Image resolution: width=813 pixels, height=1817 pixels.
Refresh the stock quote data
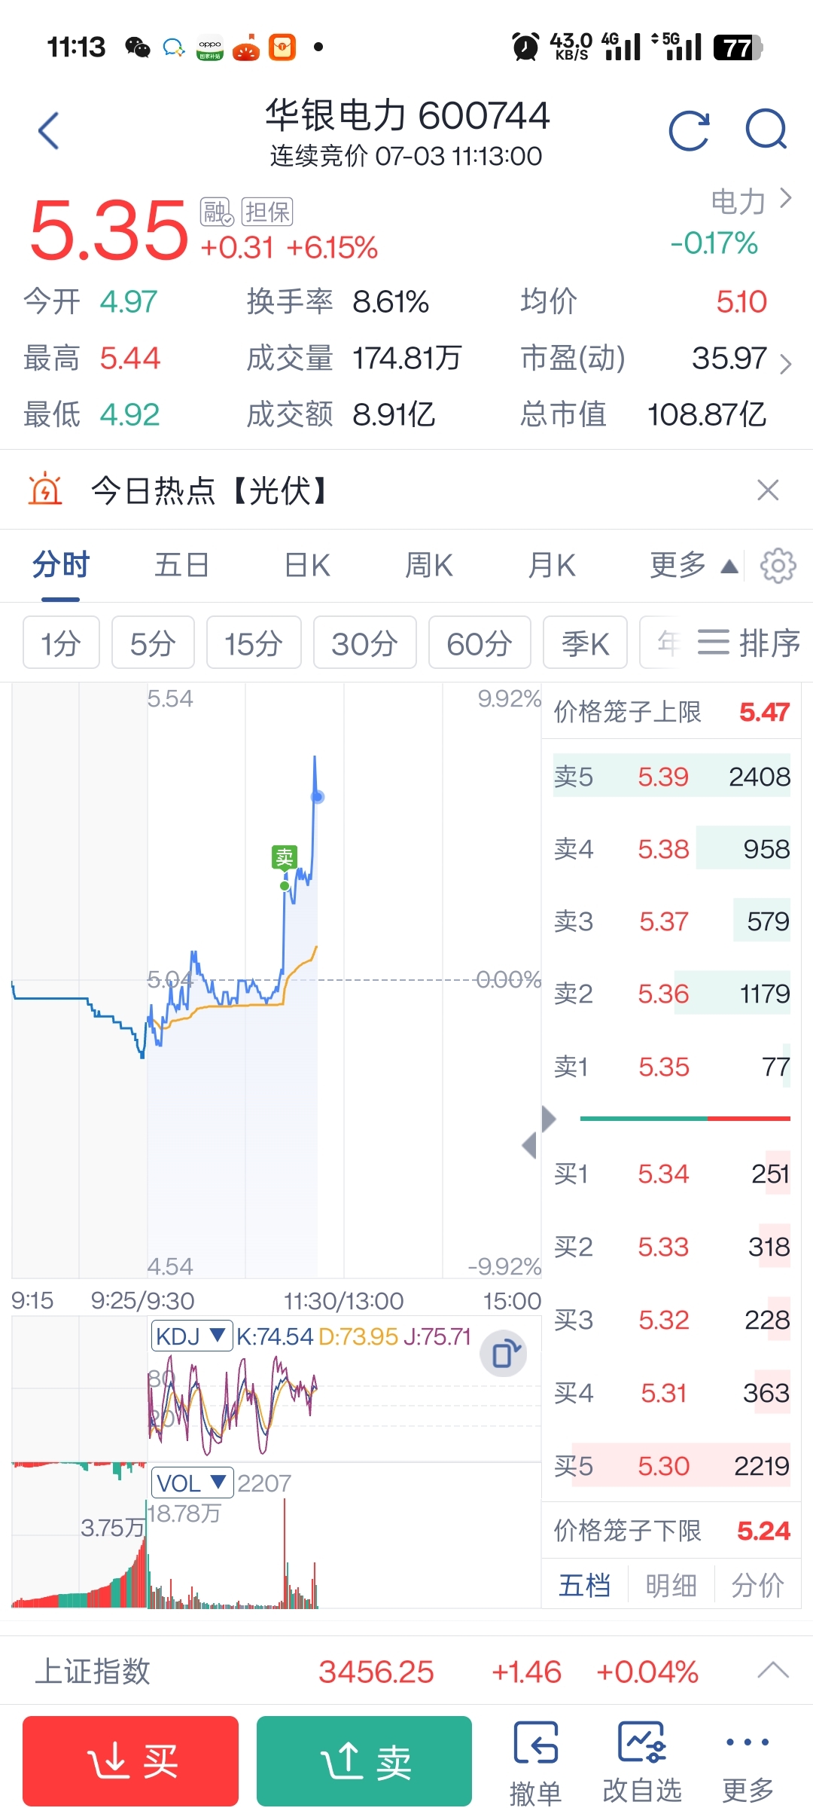(x=690, y=130)
